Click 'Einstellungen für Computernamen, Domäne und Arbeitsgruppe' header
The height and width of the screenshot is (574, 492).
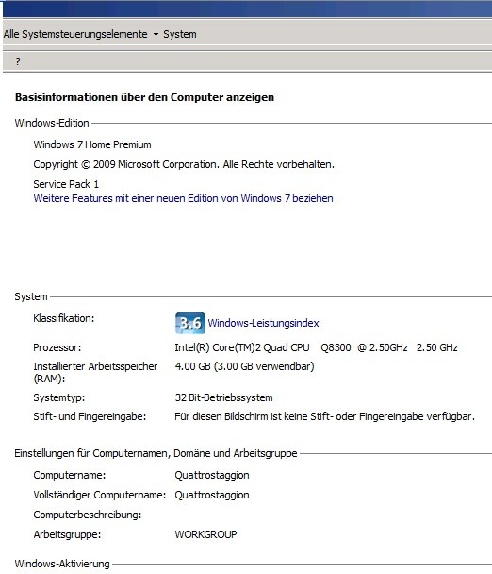tap(156, 453)
